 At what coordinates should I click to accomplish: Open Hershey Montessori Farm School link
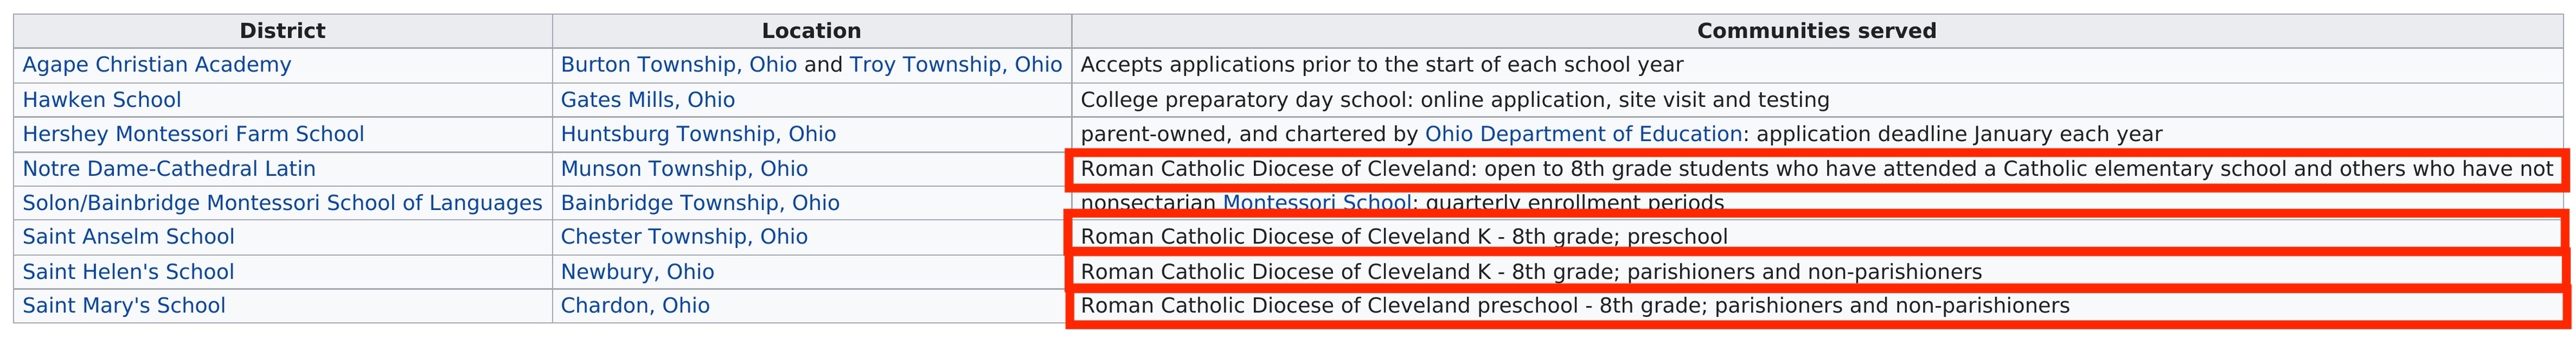[x=193, y=134]
